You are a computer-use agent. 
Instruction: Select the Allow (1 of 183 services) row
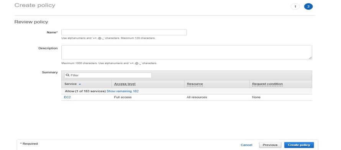click(187, 91)
